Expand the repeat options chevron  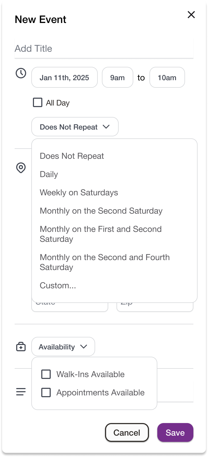106,127
